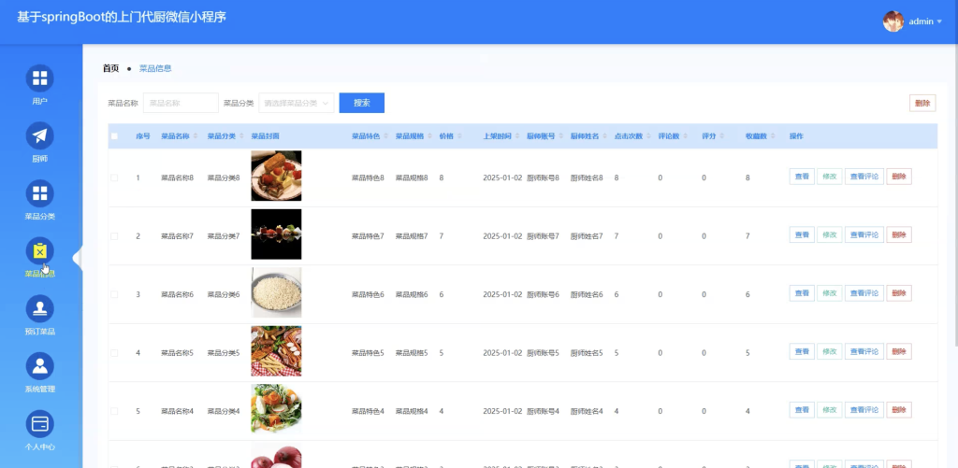
Task: Toggle the select-all header checkbox
Action: coord(114,136)
